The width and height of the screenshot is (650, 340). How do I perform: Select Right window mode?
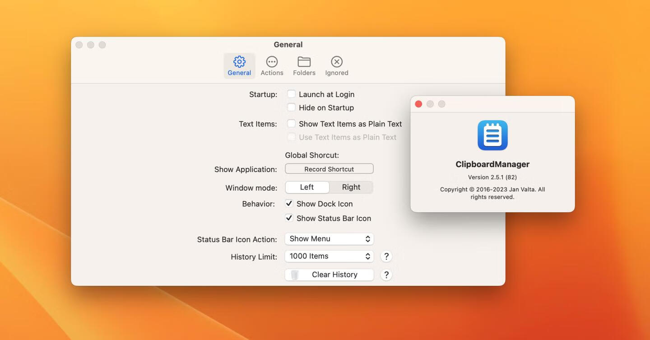(x=351, y=187)
